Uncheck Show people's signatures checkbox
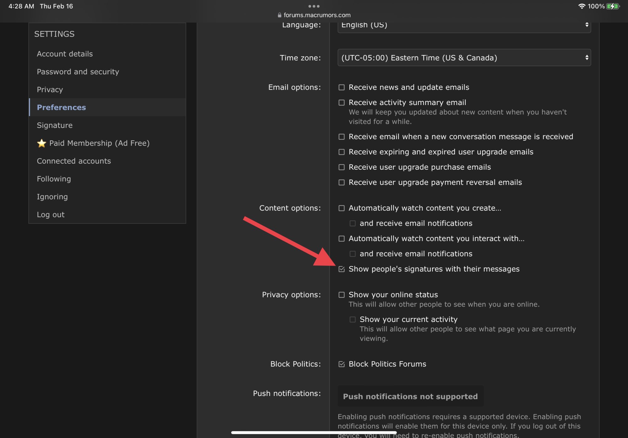628x438 pixels. pyautogui.click(x=342, y=269)
